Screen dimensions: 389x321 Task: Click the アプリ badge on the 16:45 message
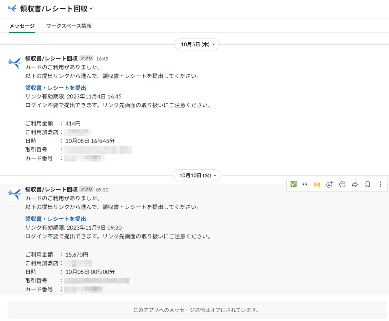click(86, 58)
